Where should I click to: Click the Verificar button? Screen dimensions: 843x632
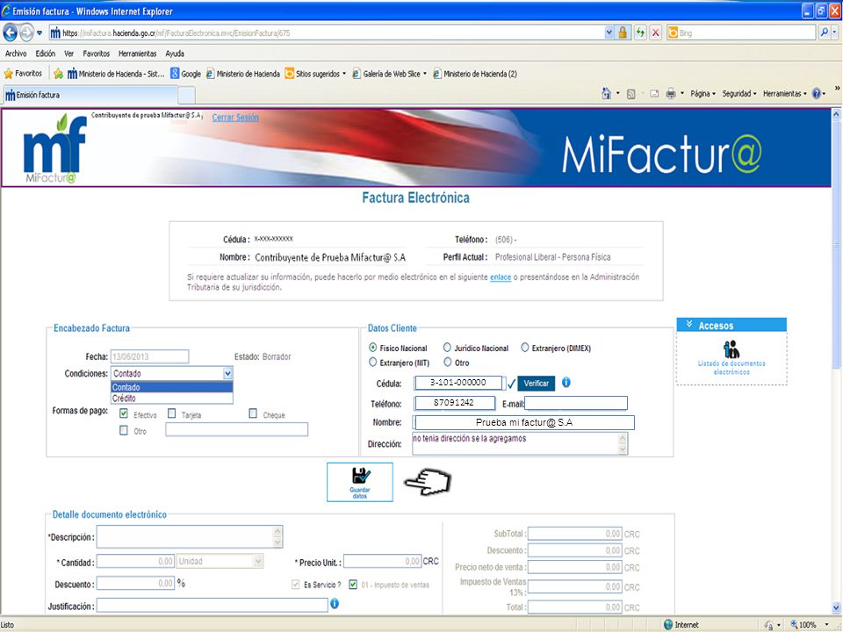point(536,384)
